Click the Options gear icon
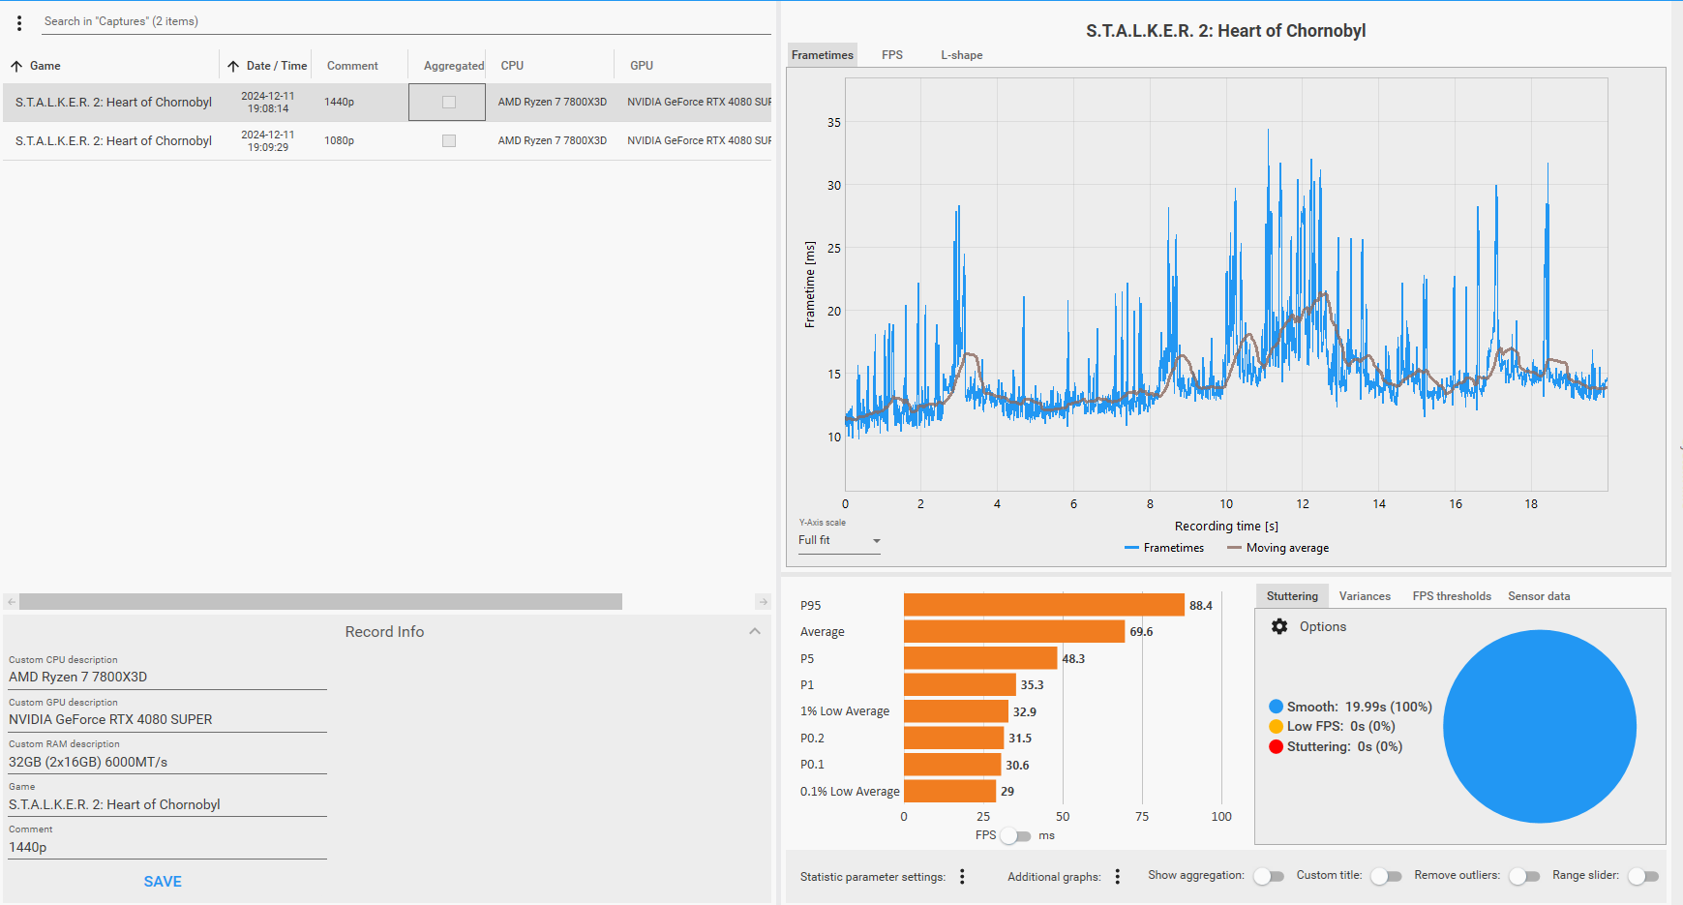The height and width of the screenshot is (905, 1683). pyautogui.click(x=1279, y=626)
